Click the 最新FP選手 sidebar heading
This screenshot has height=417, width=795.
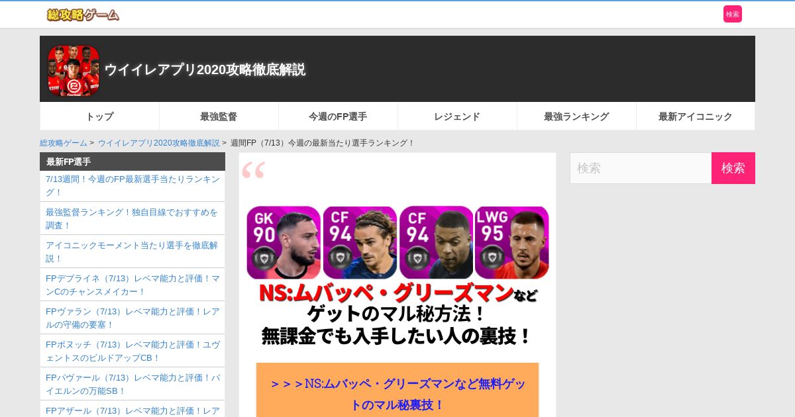tap(132, 162)
